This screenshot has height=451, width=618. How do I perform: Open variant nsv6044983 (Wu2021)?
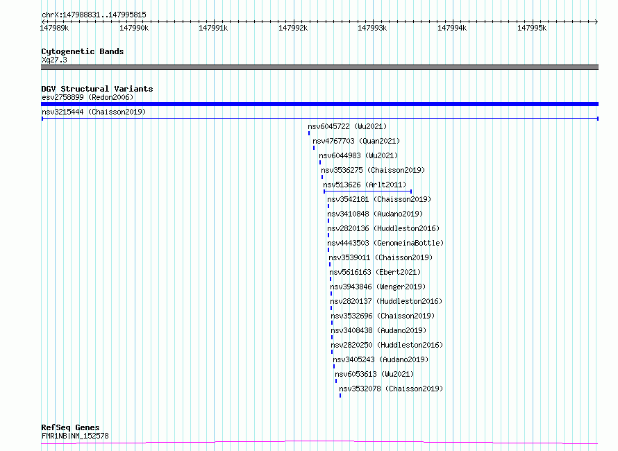pos(358,155)
